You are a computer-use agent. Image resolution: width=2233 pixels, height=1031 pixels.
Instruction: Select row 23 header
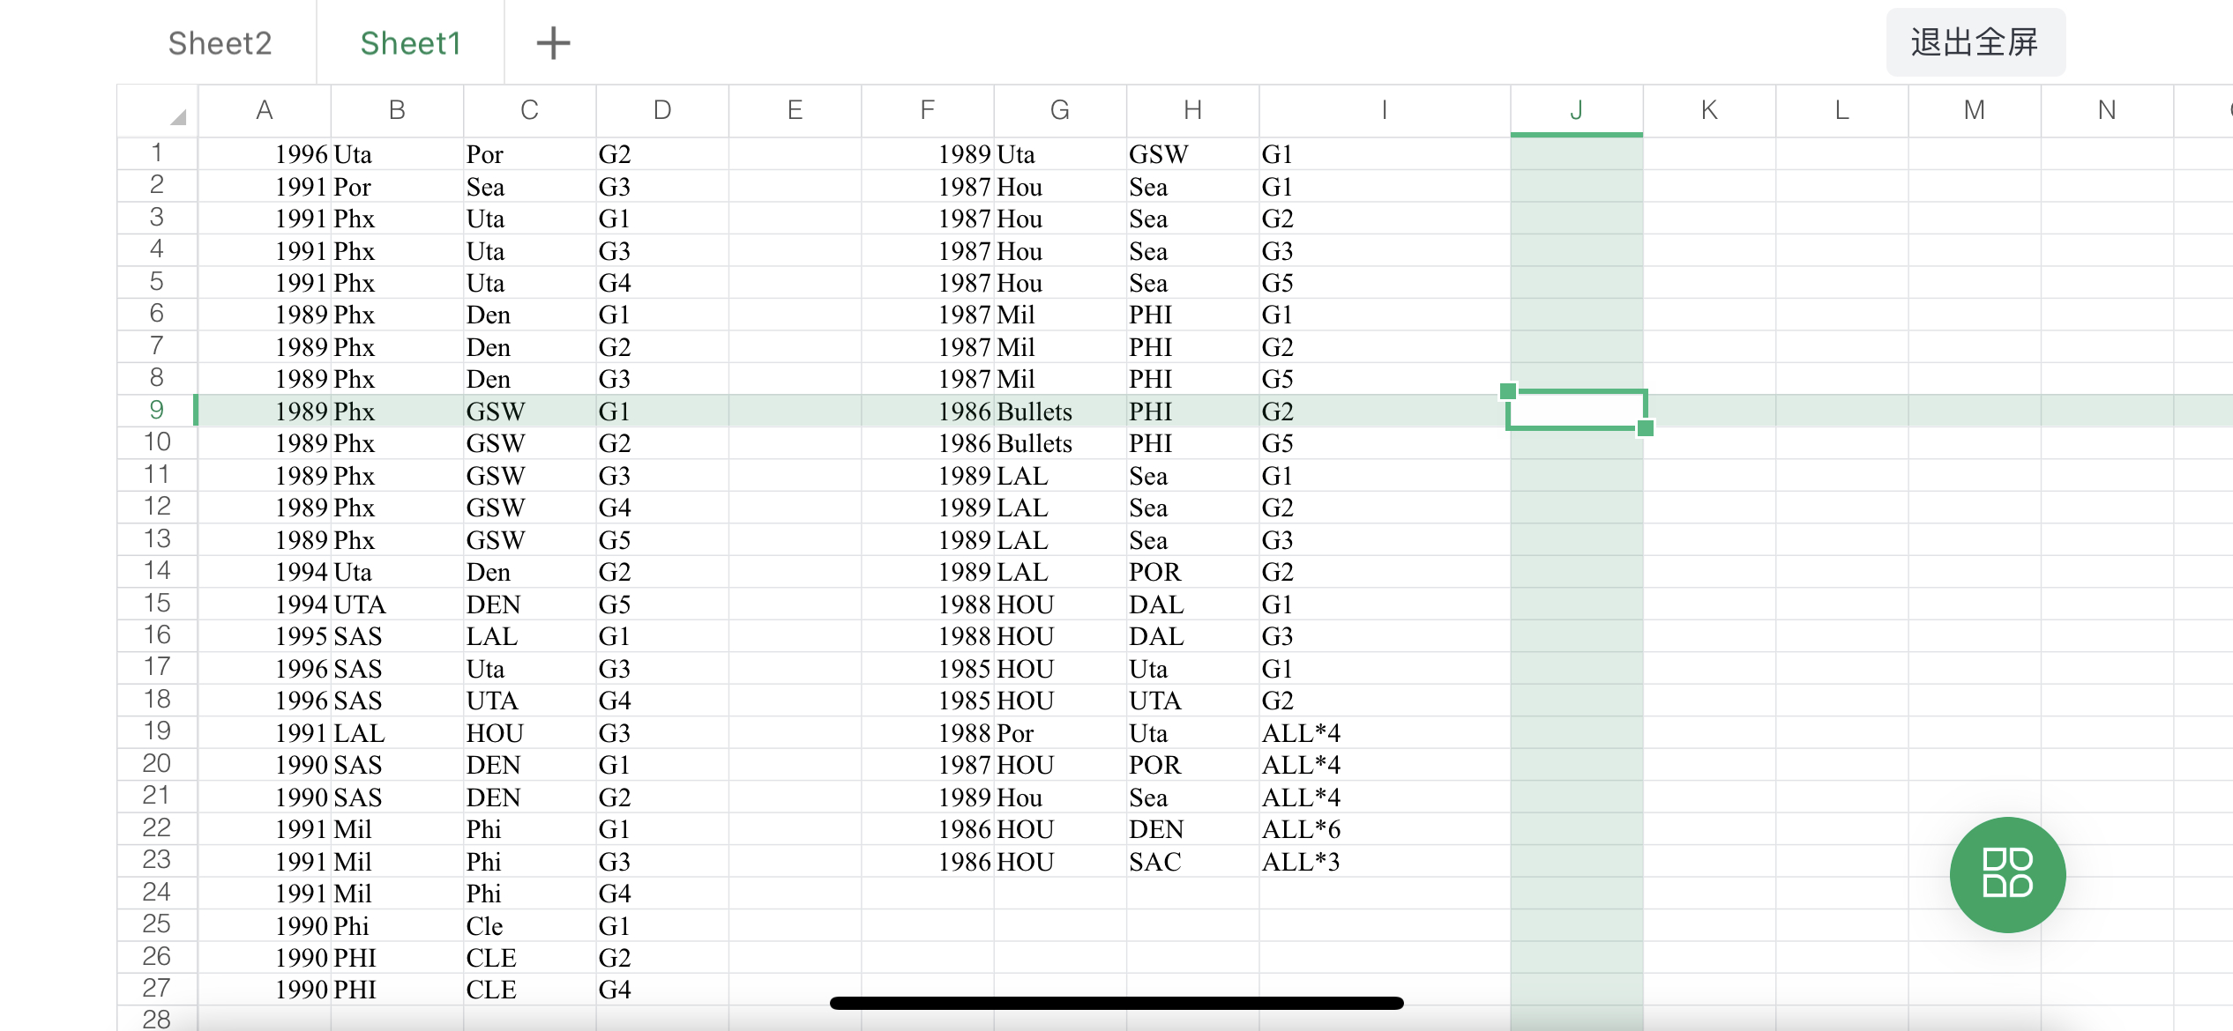tap(157, 860)
